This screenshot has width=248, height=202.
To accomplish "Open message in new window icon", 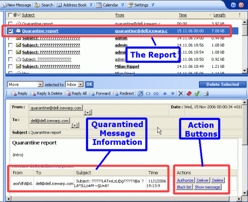I will 140,93.
